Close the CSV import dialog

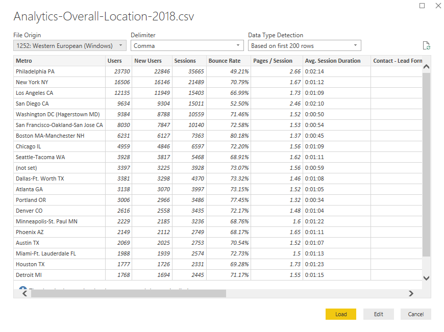click(437, 6)
